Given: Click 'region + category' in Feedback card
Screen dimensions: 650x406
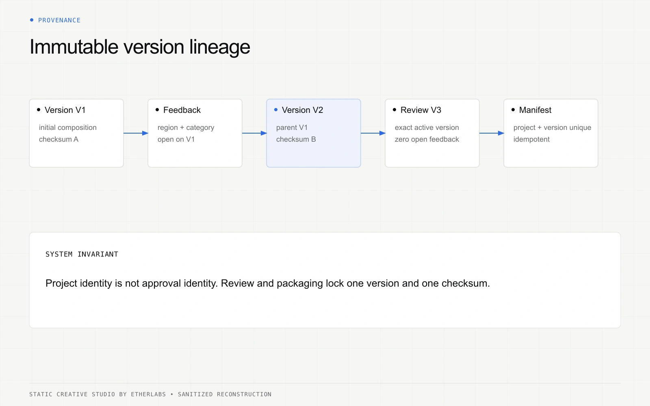Looking at the screenshot, I should 186,127.
